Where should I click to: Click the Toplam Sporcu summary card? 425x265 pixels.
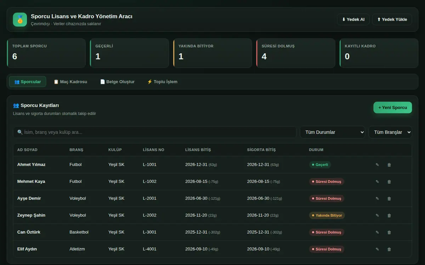pyautogui.click(x=46, y=53)
